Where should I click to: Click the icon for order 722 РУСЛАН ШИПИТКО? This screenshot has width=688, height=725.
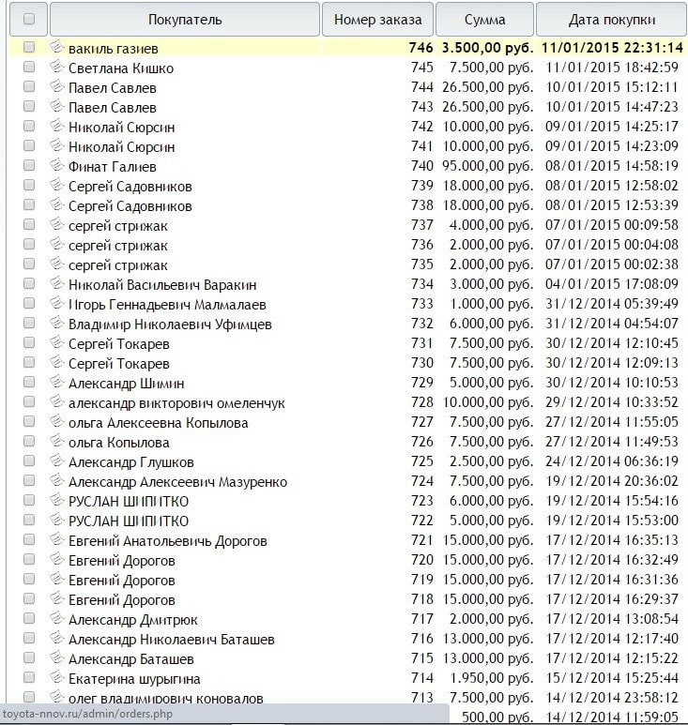(55, 521)
